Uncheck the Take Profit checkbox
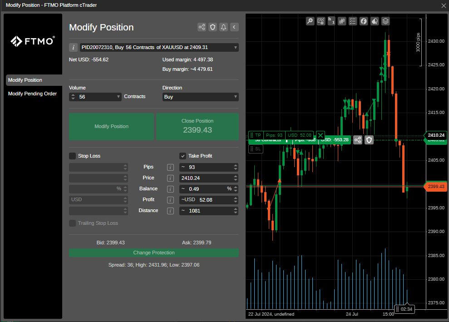Viewport: 449px width, 322px height. [183, 156]
